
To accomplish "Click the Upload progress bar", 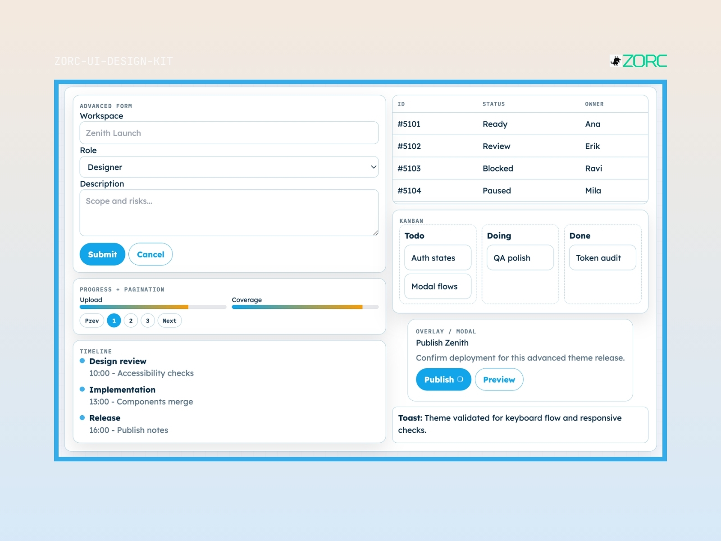I will point(153,307).
